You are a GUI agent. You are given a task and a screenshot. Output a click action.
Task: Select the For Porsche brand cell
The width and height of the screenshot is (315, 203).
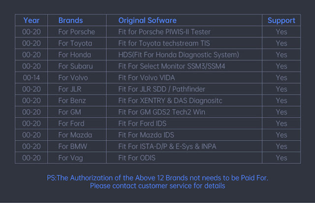(76, 32)
